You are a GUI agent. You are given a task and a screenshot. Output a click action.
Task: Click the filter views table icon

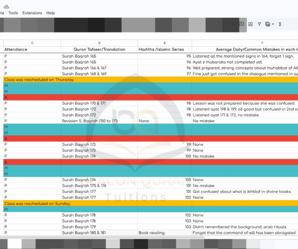[268, 24]
